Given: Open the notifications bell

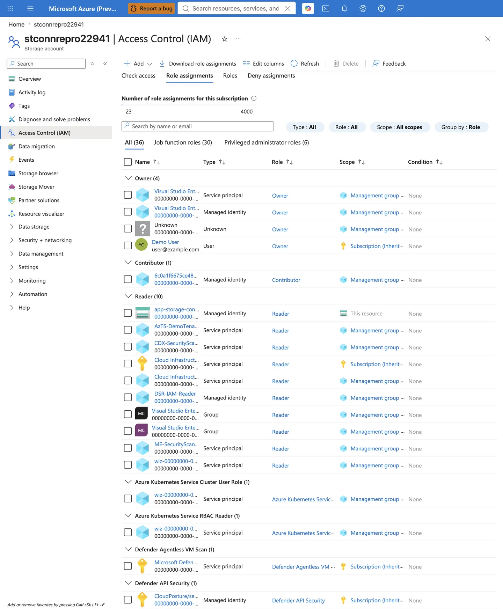Looking at the screenshot, I should pyautogui.click(x=344, y=8).
